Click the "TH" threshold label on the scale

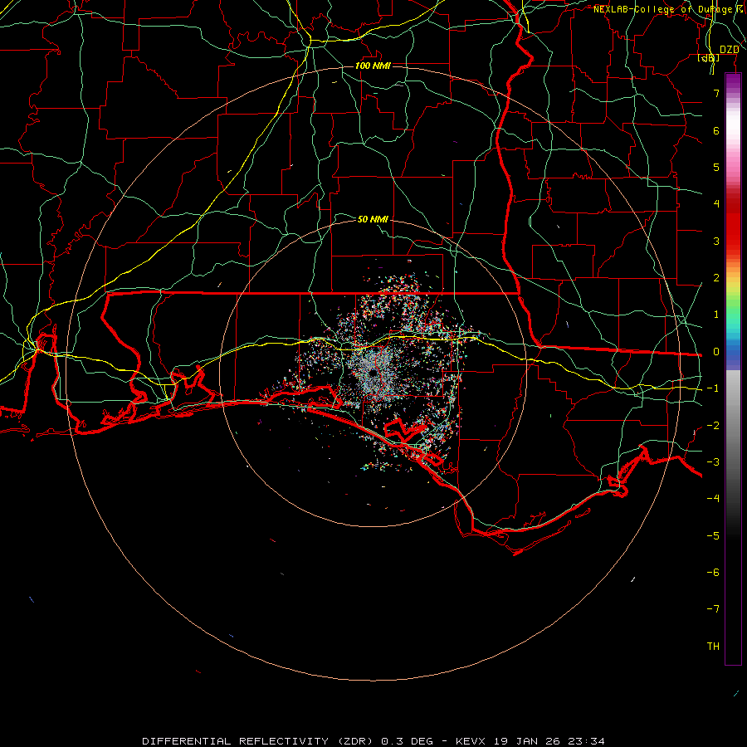(713, 647)
